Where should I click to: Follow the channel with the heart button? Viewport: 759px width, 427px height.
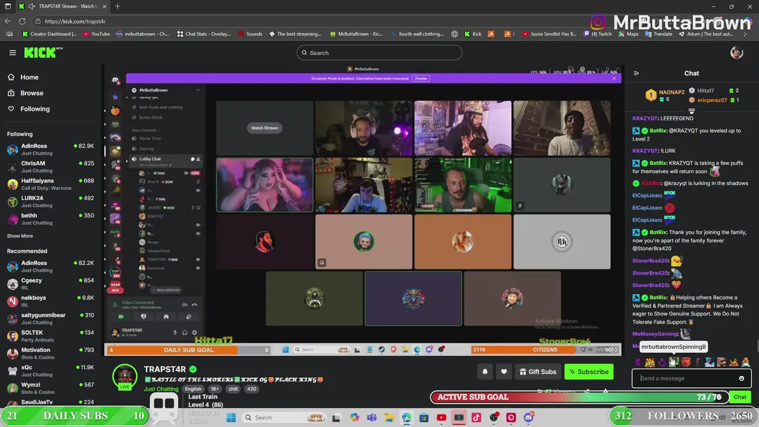point(503,372)
